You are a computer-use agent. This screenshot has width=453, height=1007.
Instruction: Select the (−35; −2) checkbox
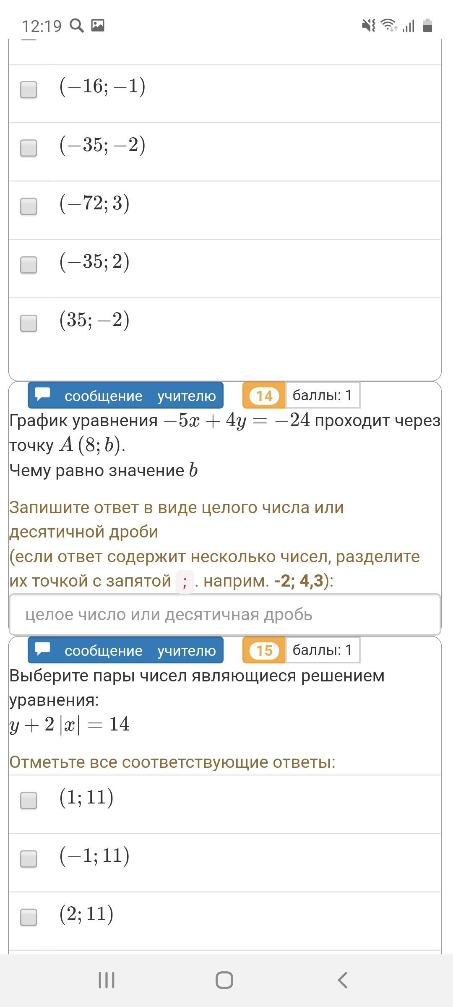[x=29, y=148]
